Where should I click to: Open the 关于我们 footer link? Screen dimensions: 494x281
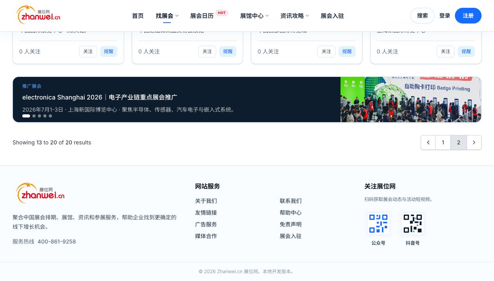click(x=206, y=201)
